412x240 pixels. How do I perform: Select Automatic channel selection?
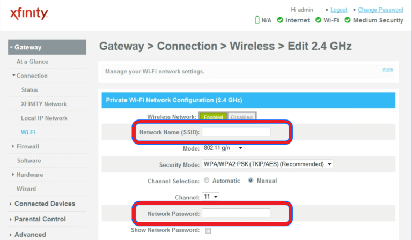(207, 181)
